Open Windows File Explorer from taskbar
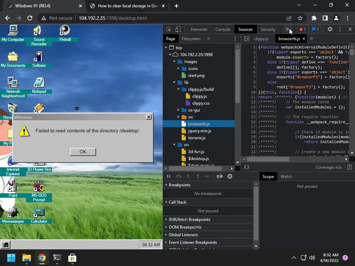Viewport: 355px width, 266px height. 26,258
